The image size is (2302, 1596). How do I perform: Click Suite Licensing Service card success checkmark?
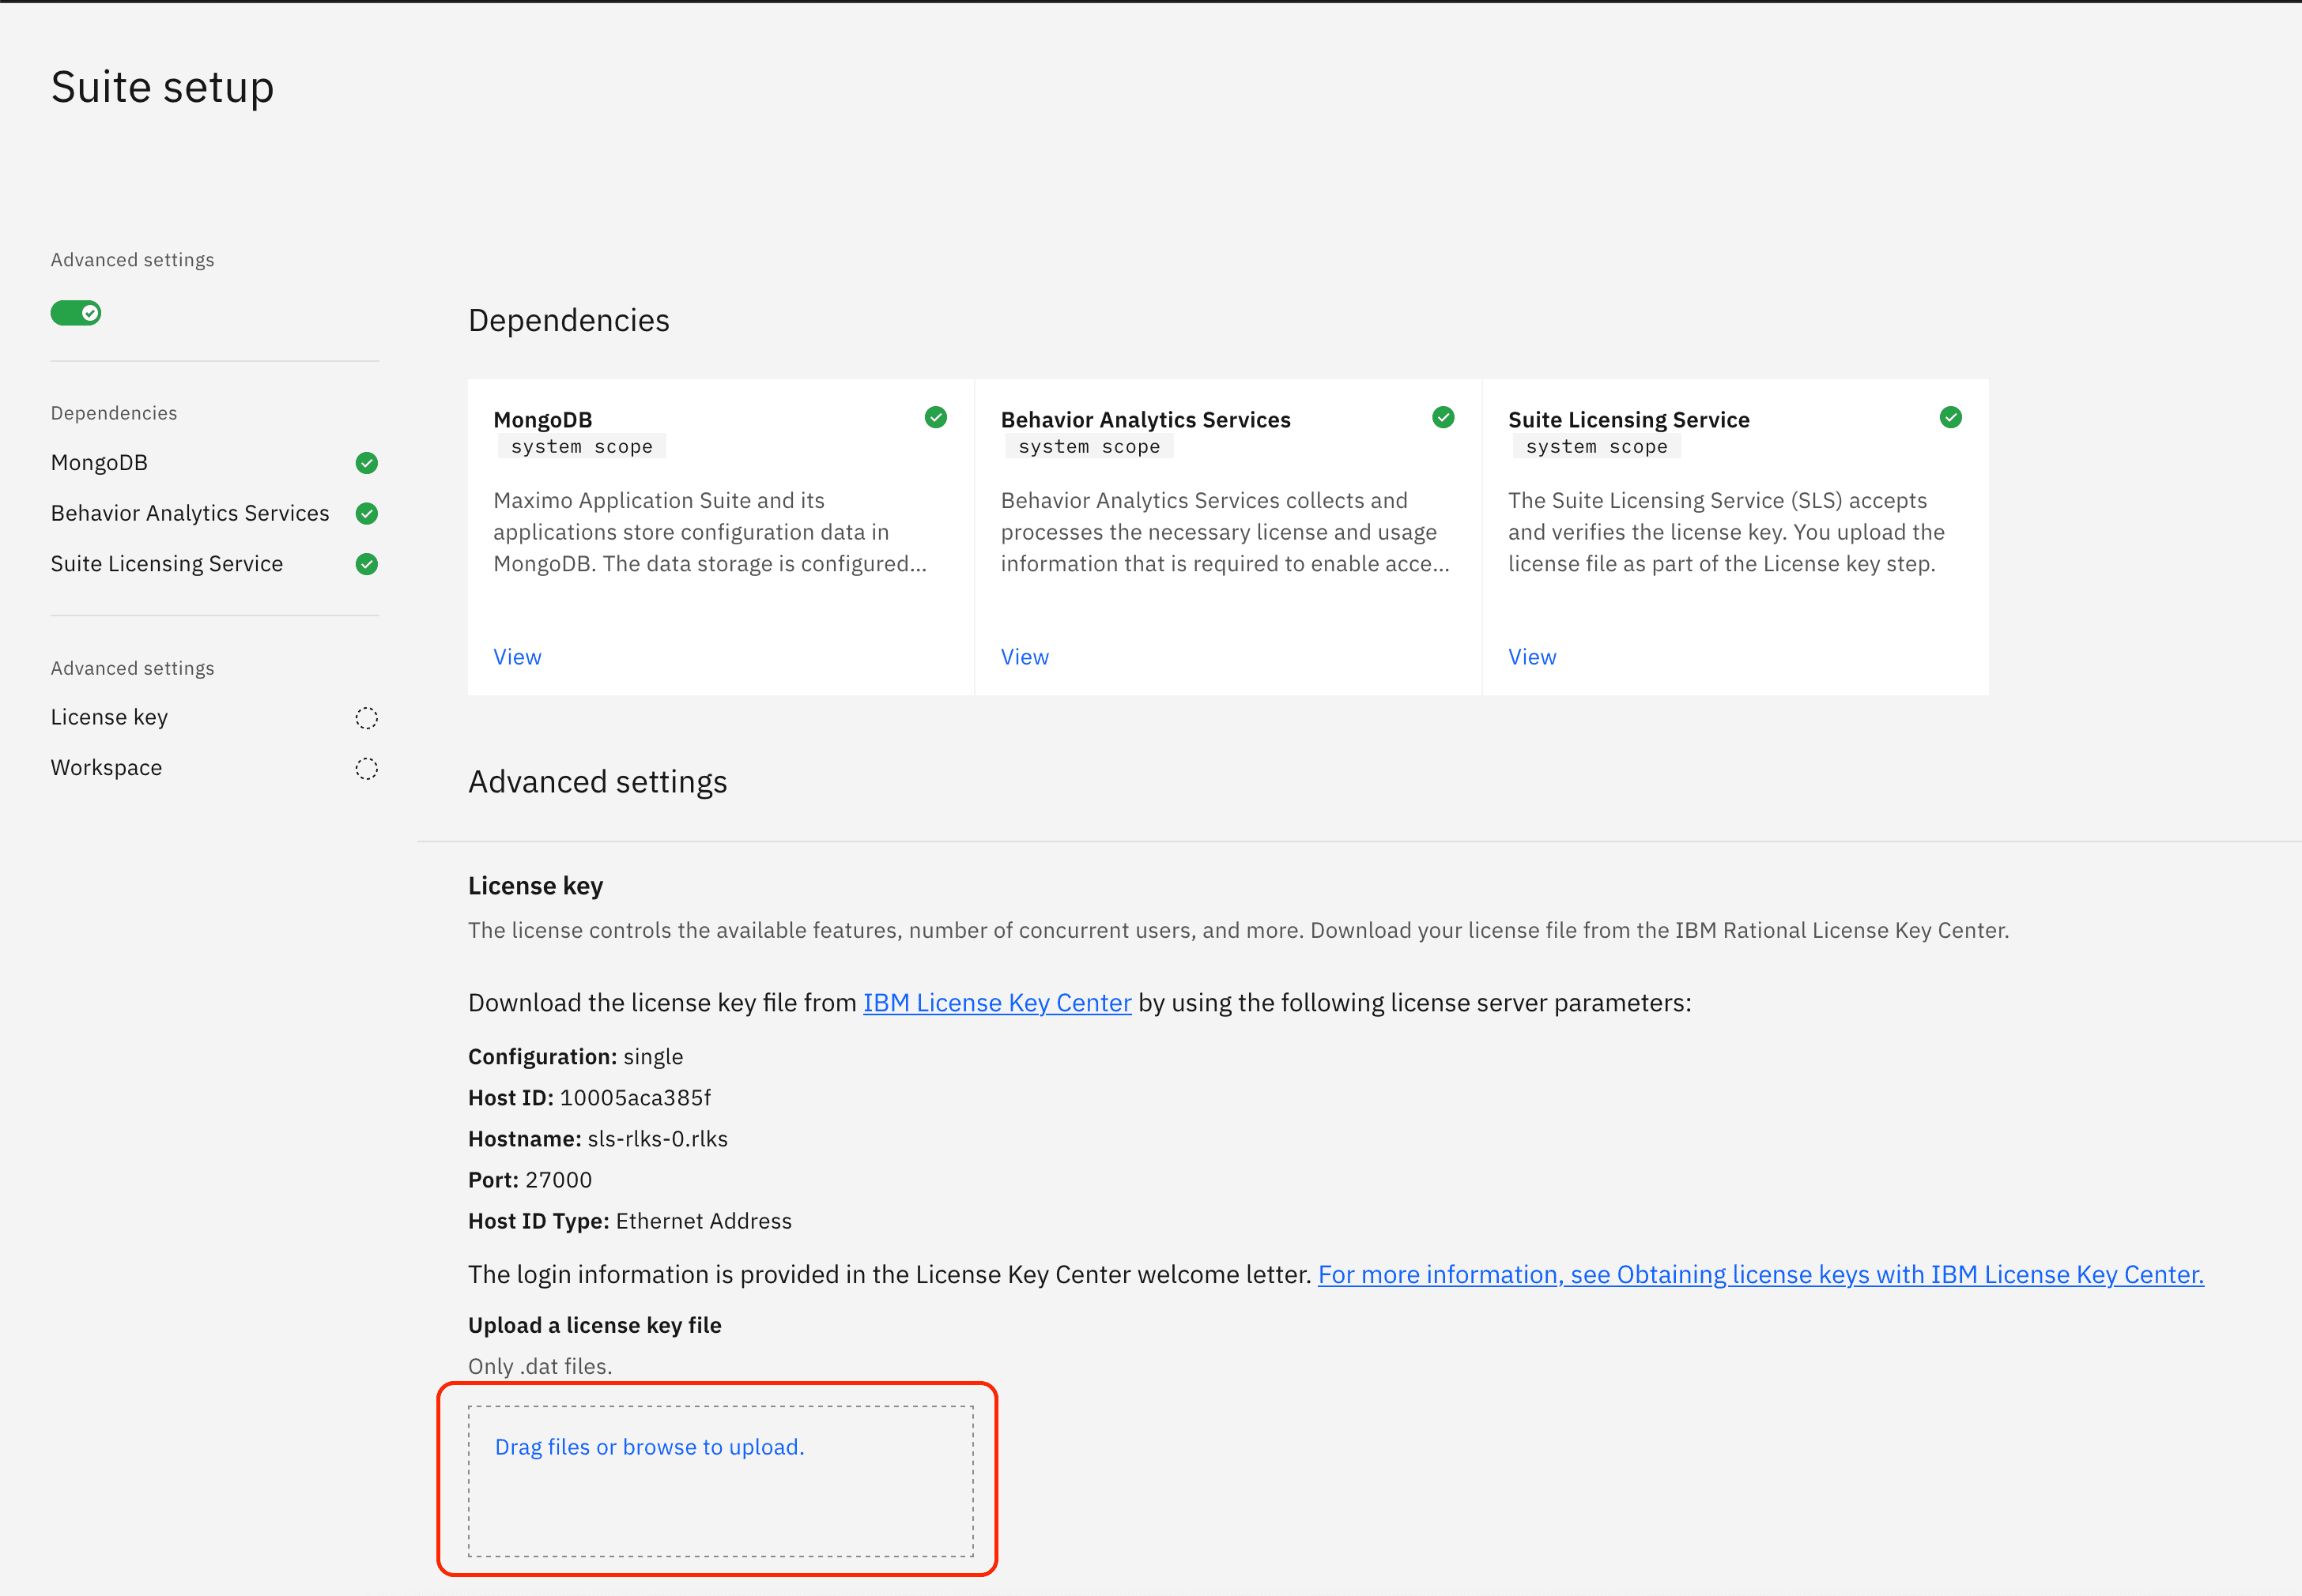[1951, 417]
